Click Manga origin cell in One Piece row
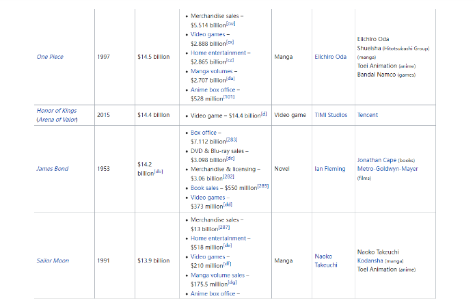 tap(283, 57)
